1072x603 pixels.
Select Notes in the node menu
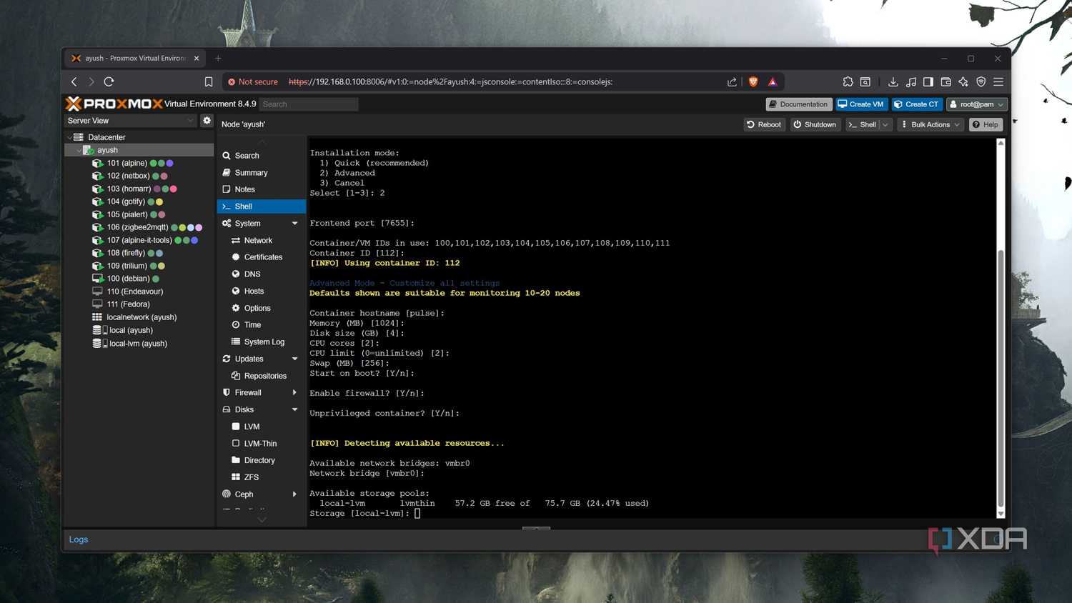tap(262, 189)
